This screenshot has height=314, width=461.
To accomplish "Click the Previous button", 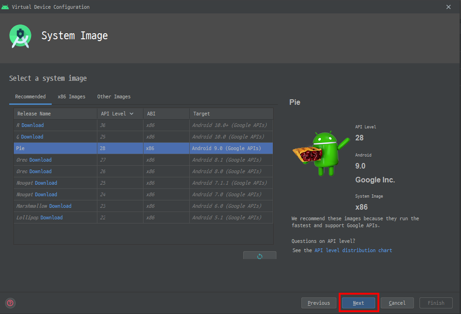I will coord(319,303).
